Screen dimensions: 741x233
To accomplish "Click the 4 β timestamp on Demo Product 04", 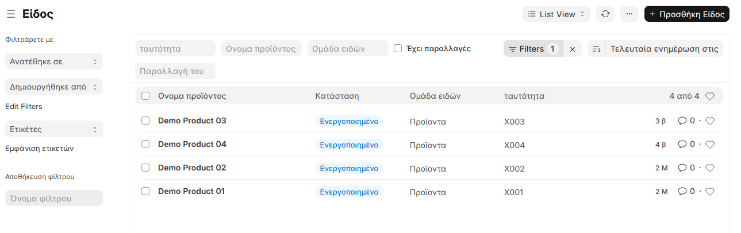I will (x=661, y=145).
